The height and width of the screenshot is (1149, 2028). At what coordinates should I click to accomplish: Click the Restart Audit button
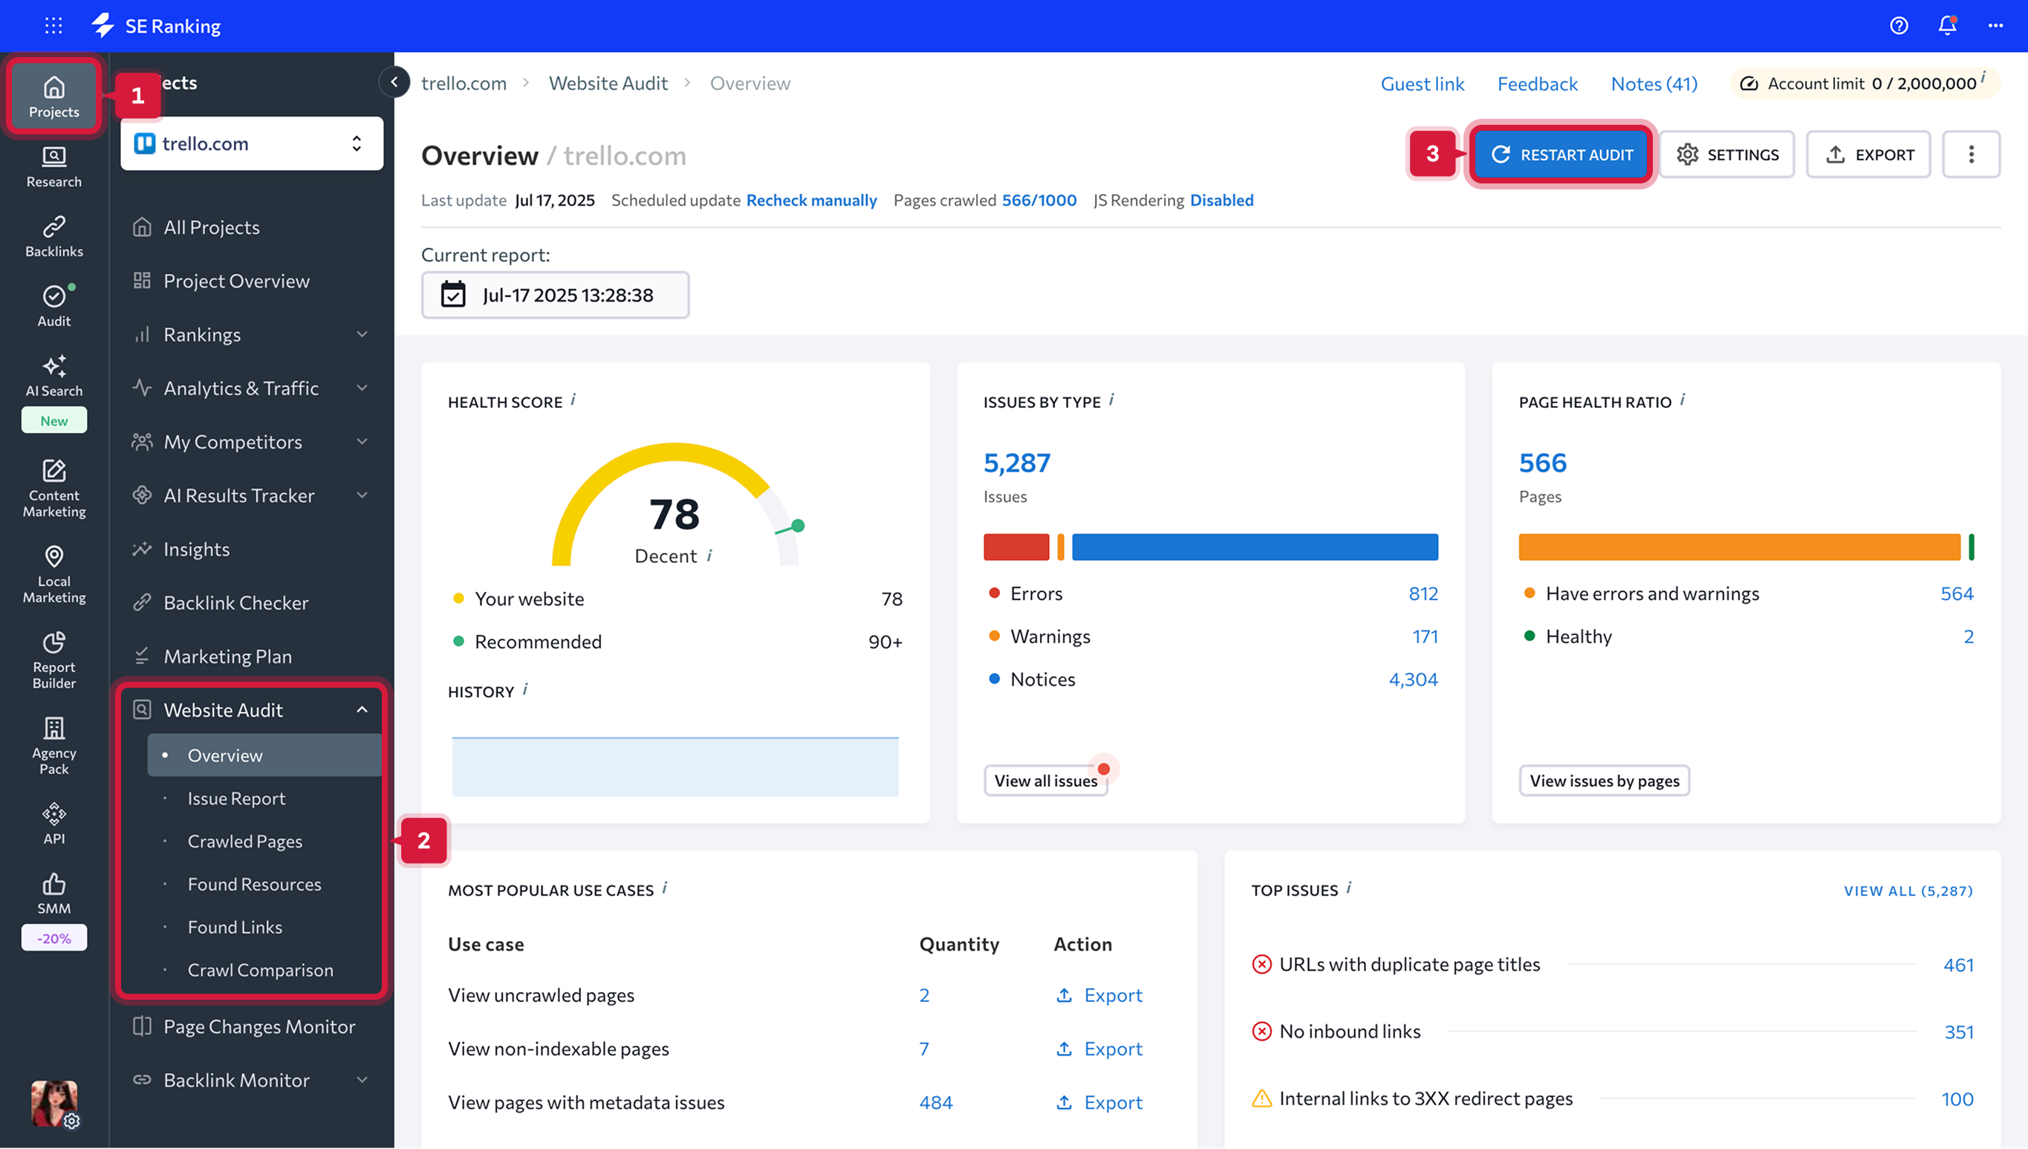coord(1561,154)
